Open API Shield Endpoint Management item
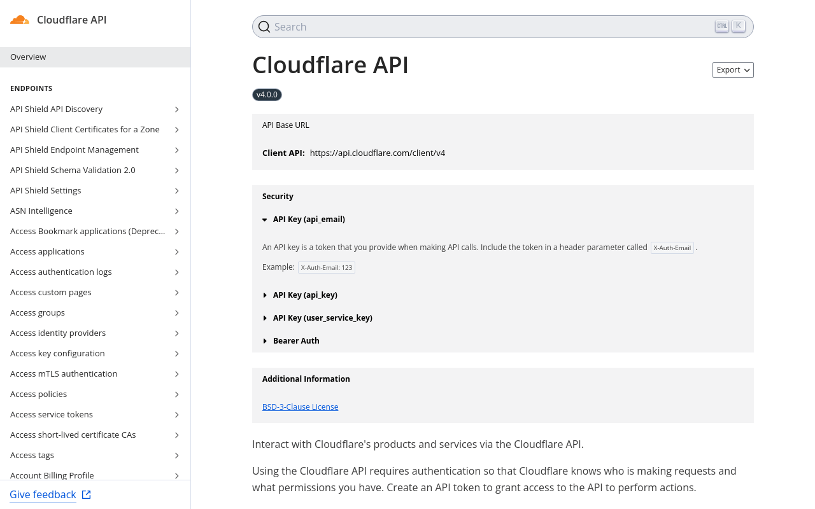This screenshot has width=815, height=509. coord(95,150)
